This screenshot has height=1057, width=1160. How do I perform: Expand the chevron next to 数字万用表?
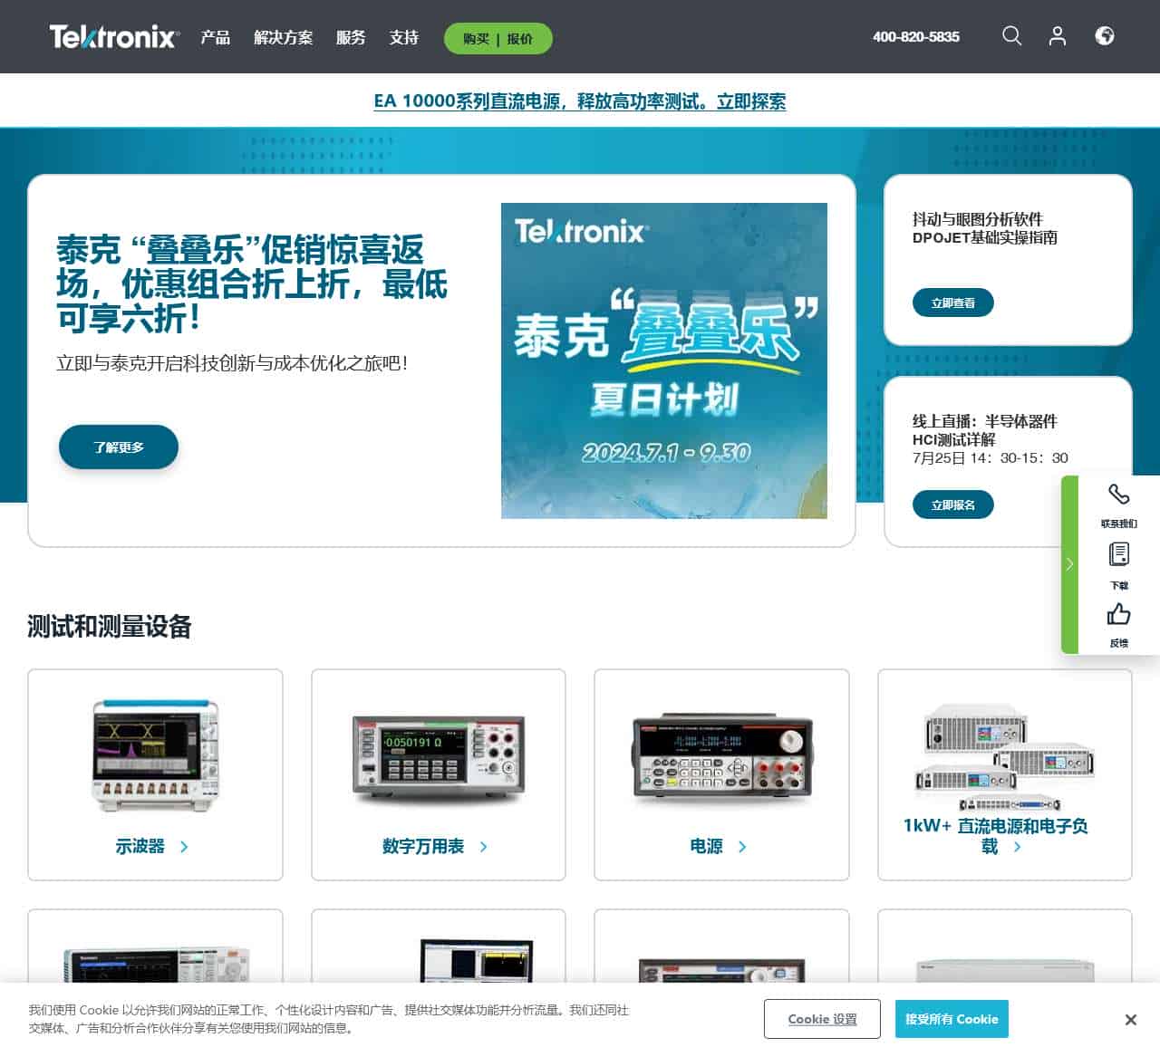click(483, 847)
